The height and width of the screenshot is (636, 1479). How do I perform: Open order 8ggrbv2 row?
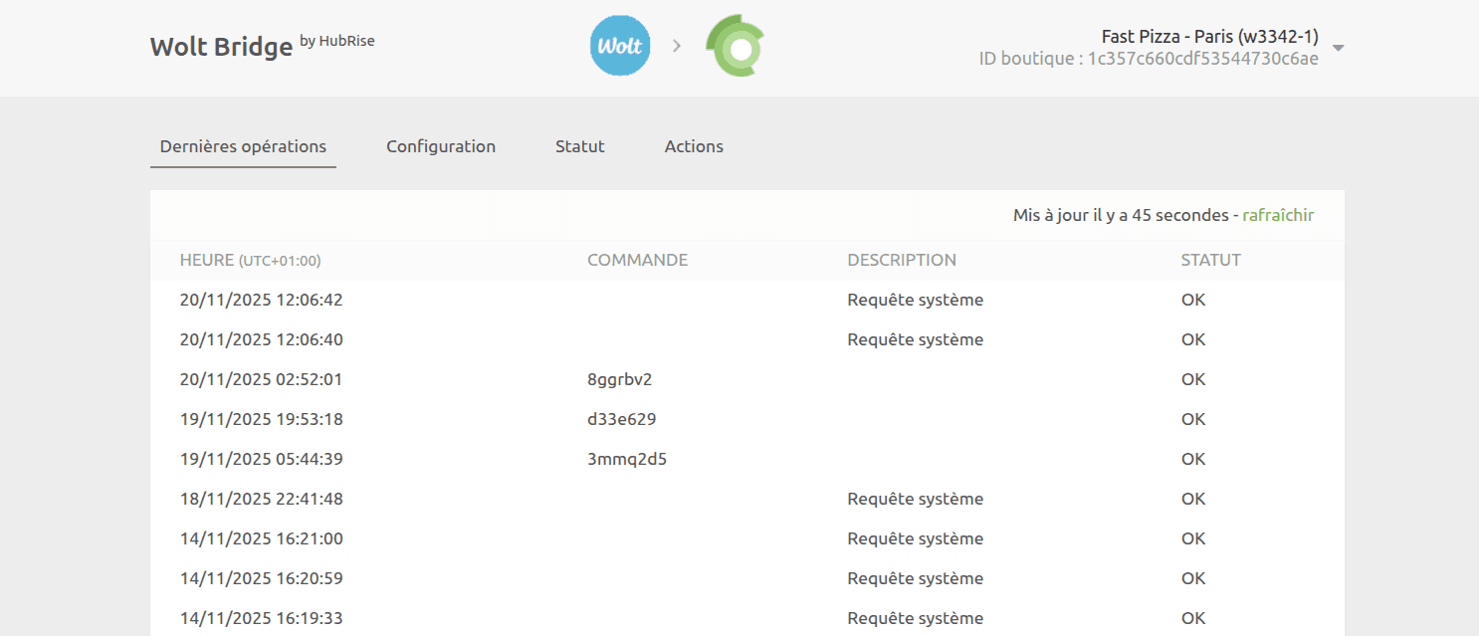coord(619,379)
